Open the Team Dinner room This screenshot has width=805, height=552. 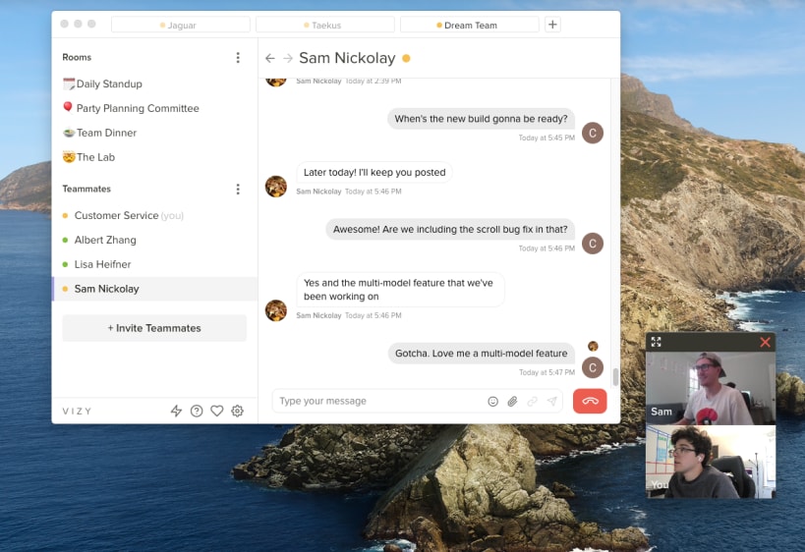point(154,133)
